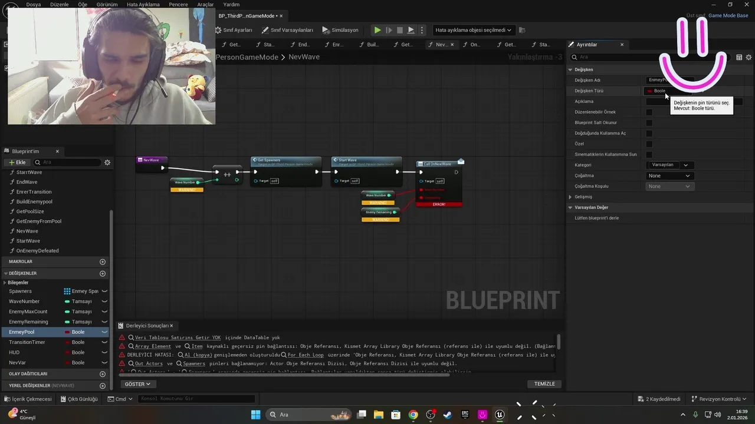Screen dimensions: 755x424
Task: Add a new variable with DEĞİŞKENLER plus
Action: click(103, 273)
